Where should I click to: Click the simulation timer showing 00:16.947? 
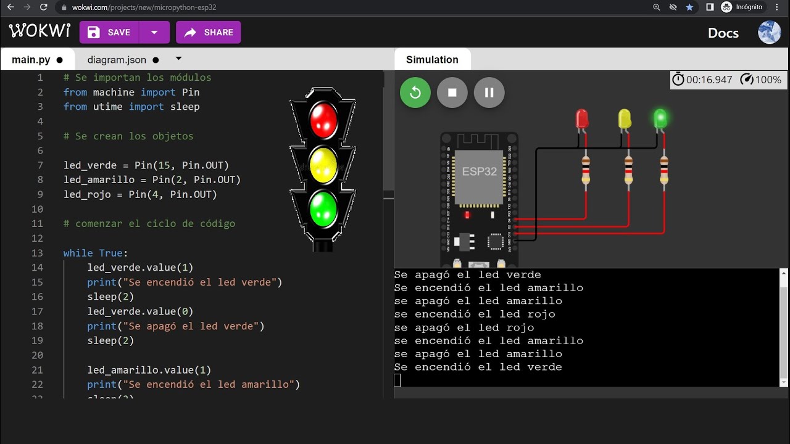(702, 80)
